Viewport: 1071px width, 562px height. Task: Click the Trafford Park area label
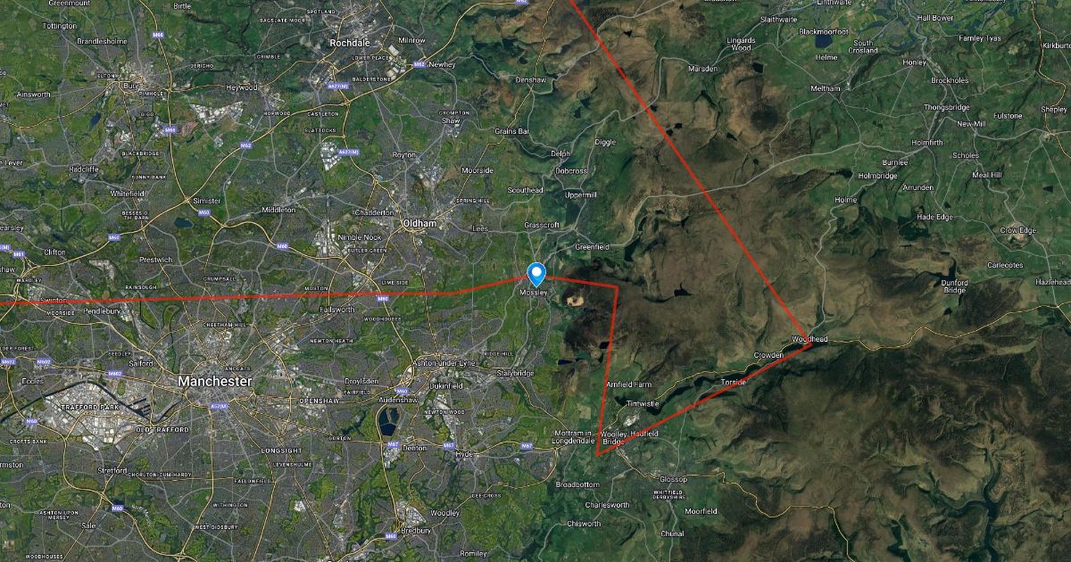[x=90, y=408]
